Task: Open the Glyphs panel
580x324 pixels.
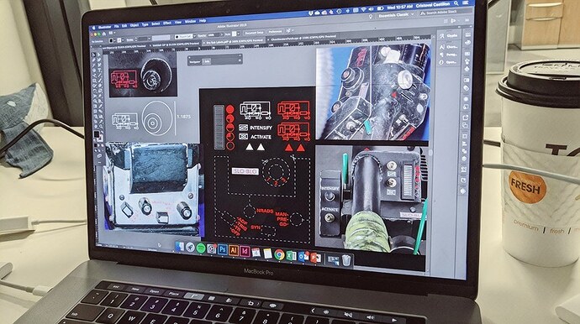Action: click(x=448, y=35)
